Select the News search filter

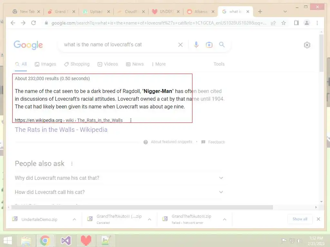coord(135,64)
